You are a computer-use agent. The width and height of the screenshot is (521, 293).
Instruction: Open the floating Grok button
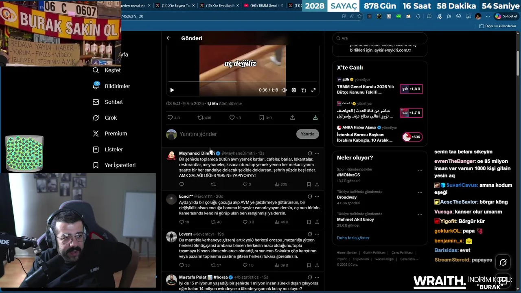(503, 262)
